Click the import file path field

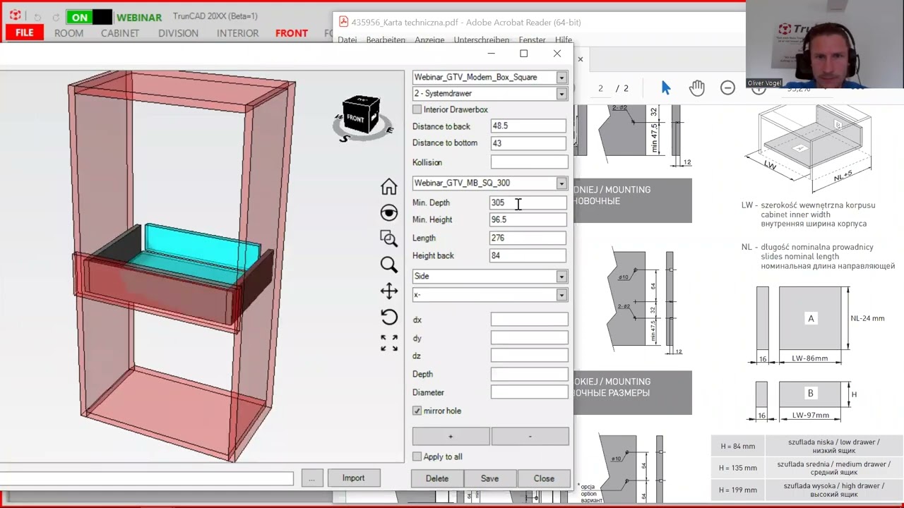tap(146, 478)
